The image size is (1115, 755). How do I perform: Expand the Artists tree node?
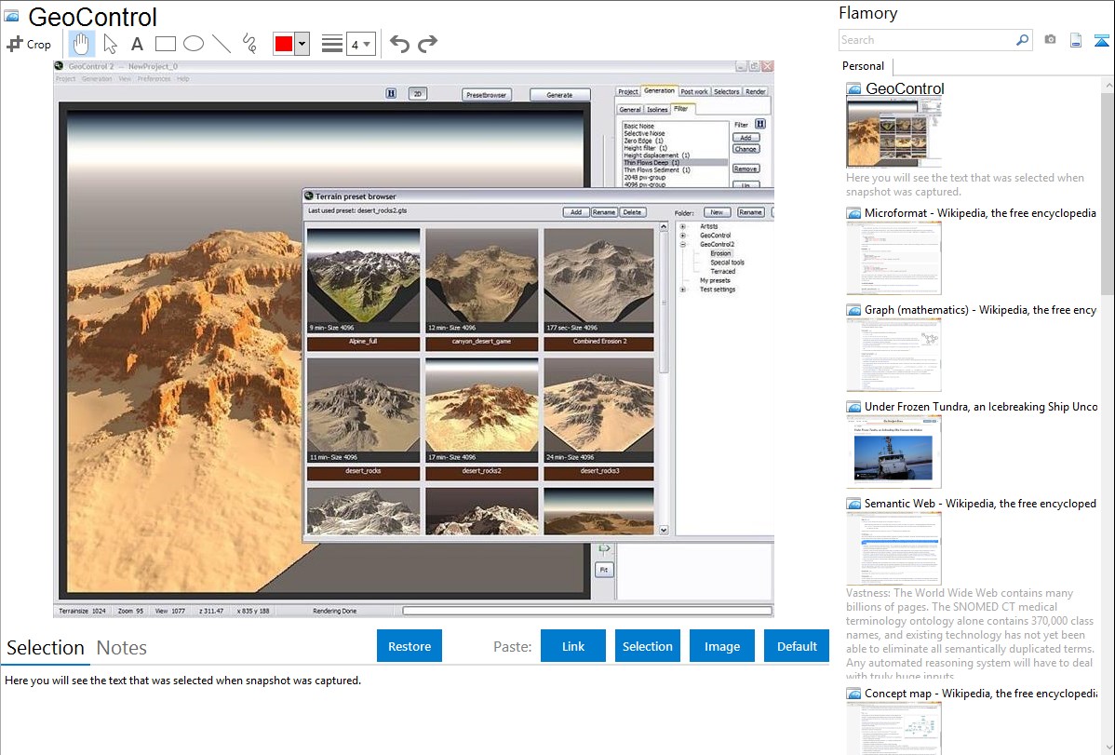click(682, 227)
